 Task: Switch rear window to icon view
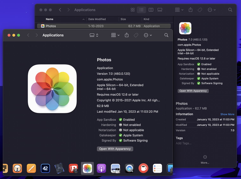[x=133, y=10]
